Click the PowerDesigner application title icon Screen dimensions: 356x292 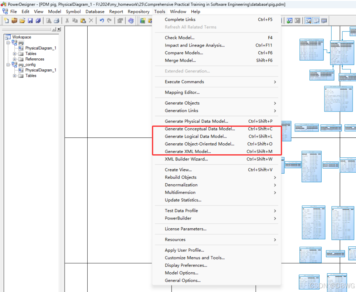click(3, 4)
